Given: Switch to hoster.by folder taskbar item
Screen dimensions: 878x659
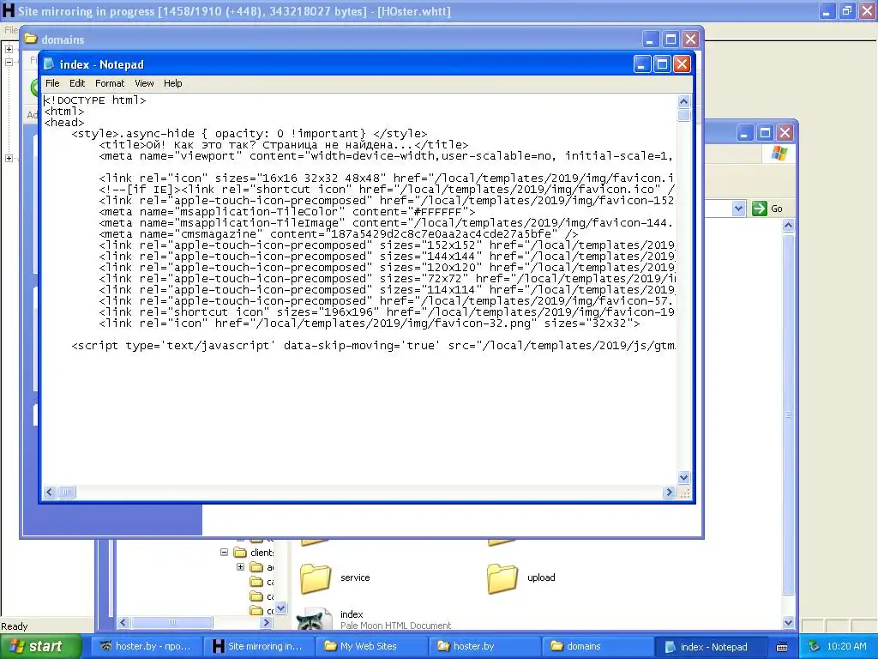Looking at the screenshot, I should click(x=483, y=646).
